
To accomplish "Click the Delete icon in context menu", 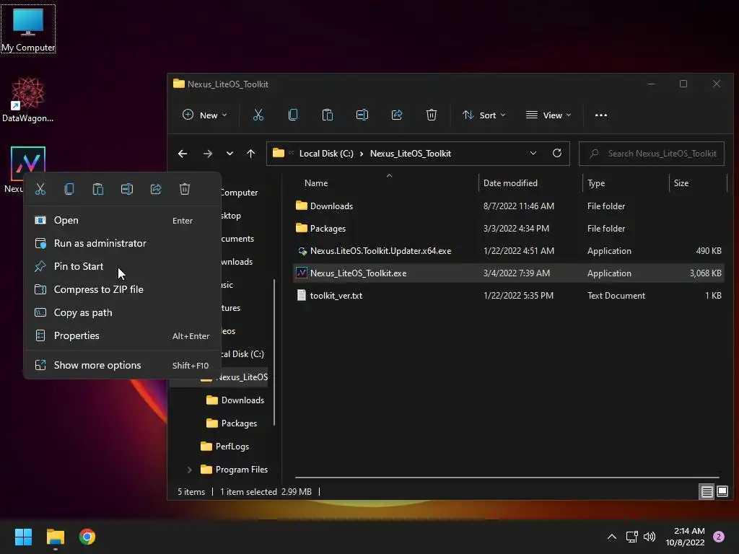I will tap(184, 189).
